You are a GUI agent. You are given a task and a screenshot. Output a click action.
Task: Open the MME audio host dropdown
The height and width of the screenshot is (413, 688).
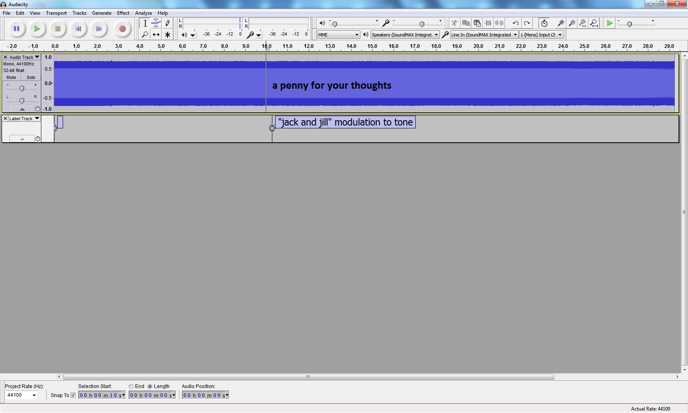pyautogui.click(x=338, y=35)
